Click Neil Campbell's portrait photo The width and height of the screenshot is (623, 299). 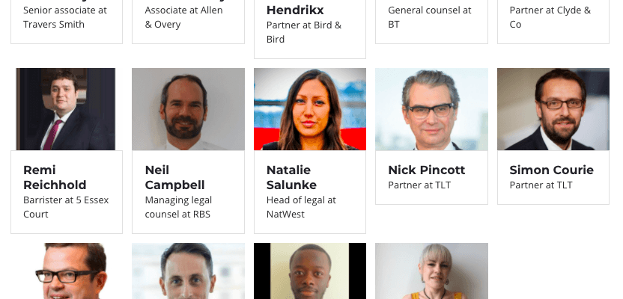tap(189, 109)
